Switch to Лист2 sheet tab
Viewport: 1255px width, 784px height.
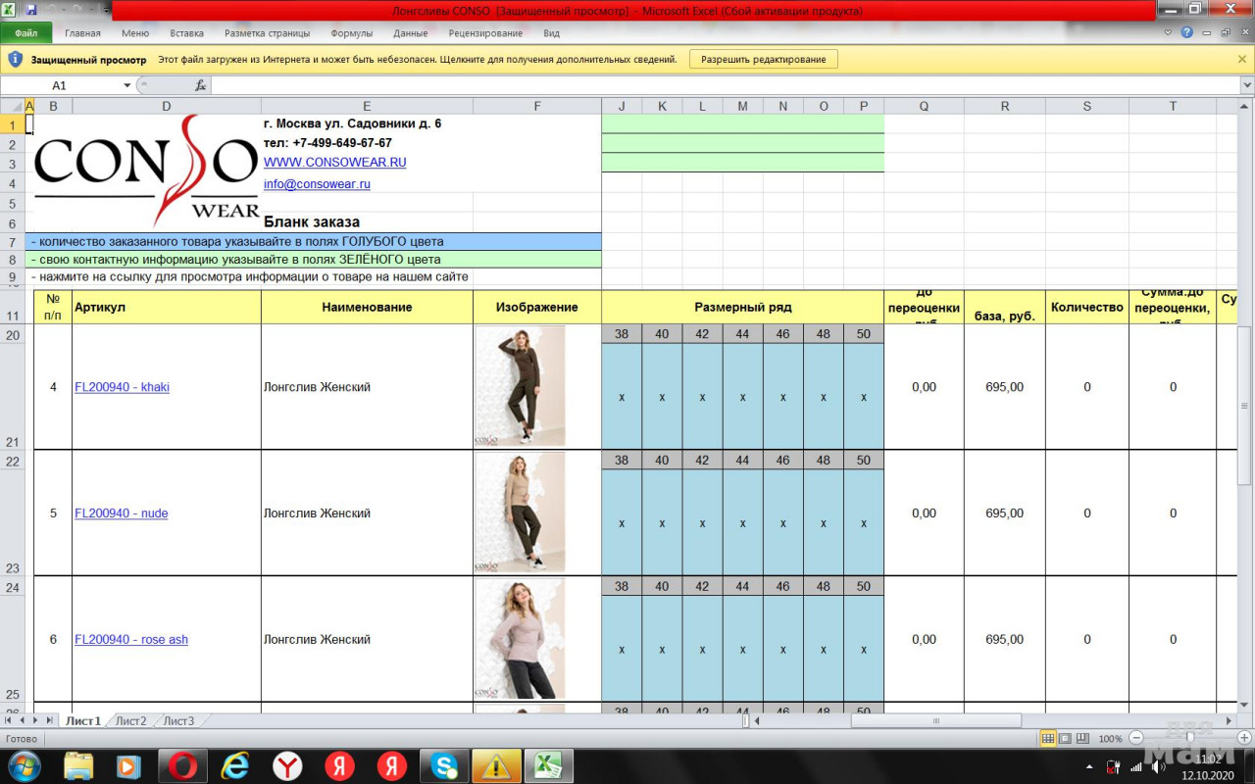tap(130, 721)
